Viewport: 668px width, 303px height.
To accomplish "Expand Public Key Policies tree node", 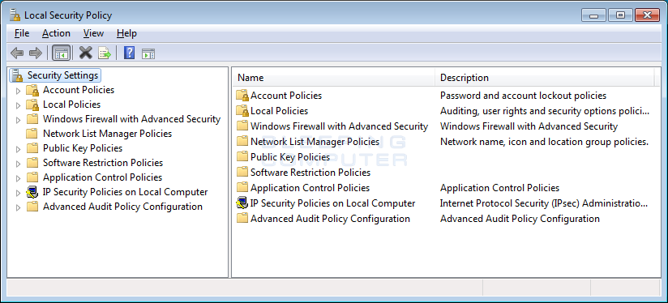I will tap(18, 149).
